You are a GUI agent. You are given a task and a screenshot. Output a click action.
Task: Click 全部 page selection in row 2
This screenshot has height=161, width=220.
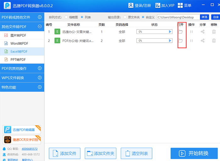(x=122, y=41)
